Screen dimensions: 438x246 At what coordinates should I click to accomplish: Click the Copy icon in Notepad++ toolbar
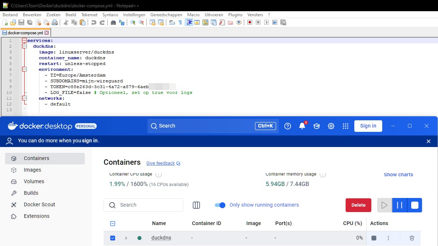tap(74, 22)
